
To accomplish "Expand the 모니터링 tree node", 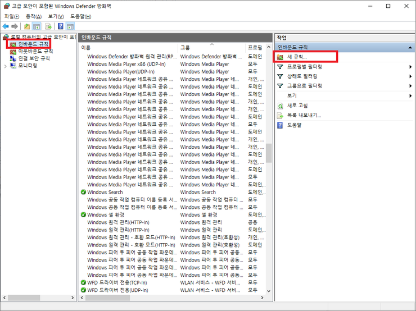I will pos(6,66).
